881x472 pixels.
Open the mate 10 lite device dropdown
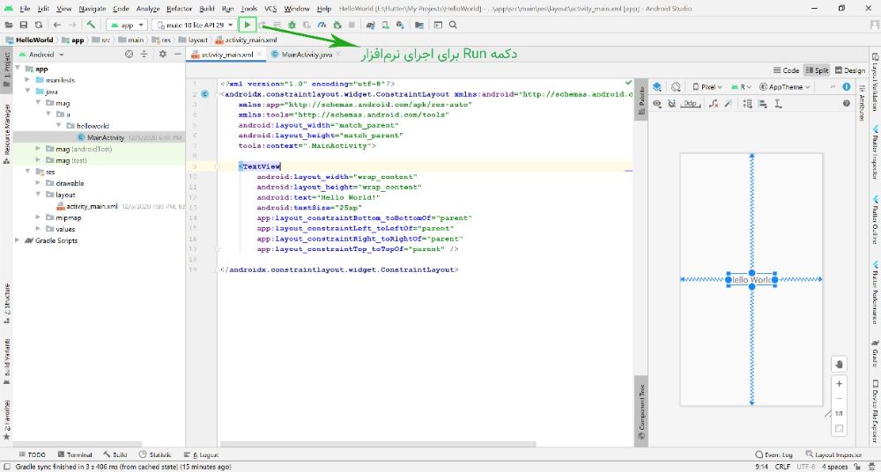coord(194,25)
